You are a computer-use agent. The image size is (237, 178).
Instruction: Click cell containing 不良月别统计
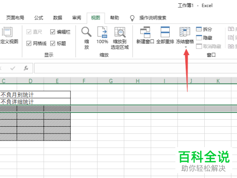click(x=35, y=94)
